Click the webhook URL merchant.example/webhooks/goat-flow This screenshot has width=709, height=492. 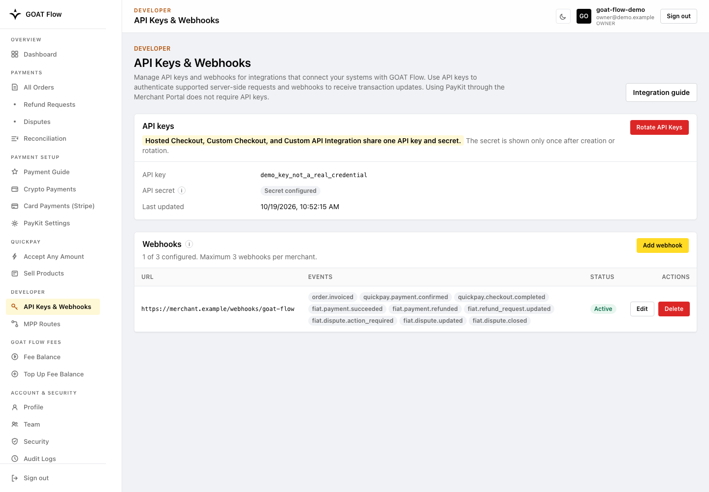(x=218, y=309)
